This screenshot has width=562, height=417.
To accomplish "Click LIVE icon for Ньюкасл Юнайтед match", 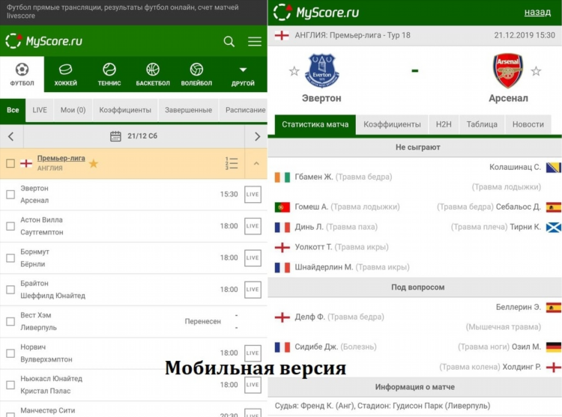I will pyautogui.click(x=253, y=385).
